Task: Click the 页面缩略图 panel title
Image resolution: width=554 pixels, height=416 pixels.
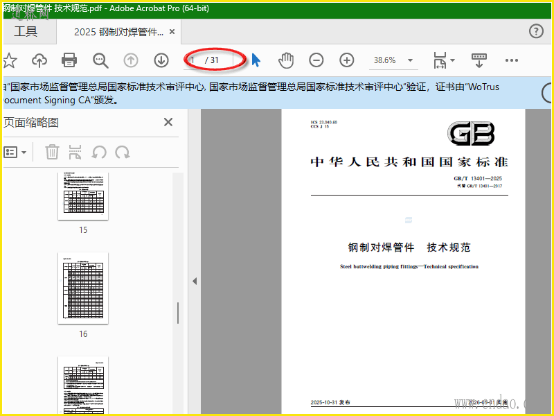Action: (x=31, y=123)
